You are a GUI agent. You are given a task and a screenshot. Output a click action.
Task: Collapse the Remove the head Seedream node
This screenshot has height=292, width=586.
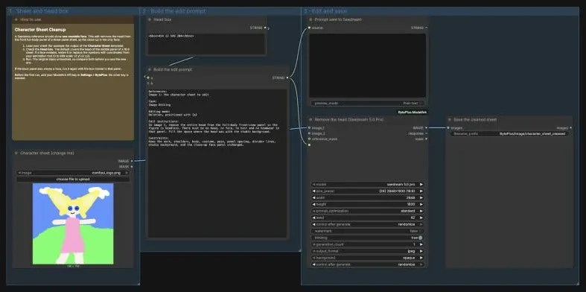[310, 120]
